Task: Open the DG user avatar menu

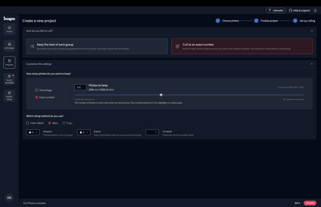Action: pos(9,198)
